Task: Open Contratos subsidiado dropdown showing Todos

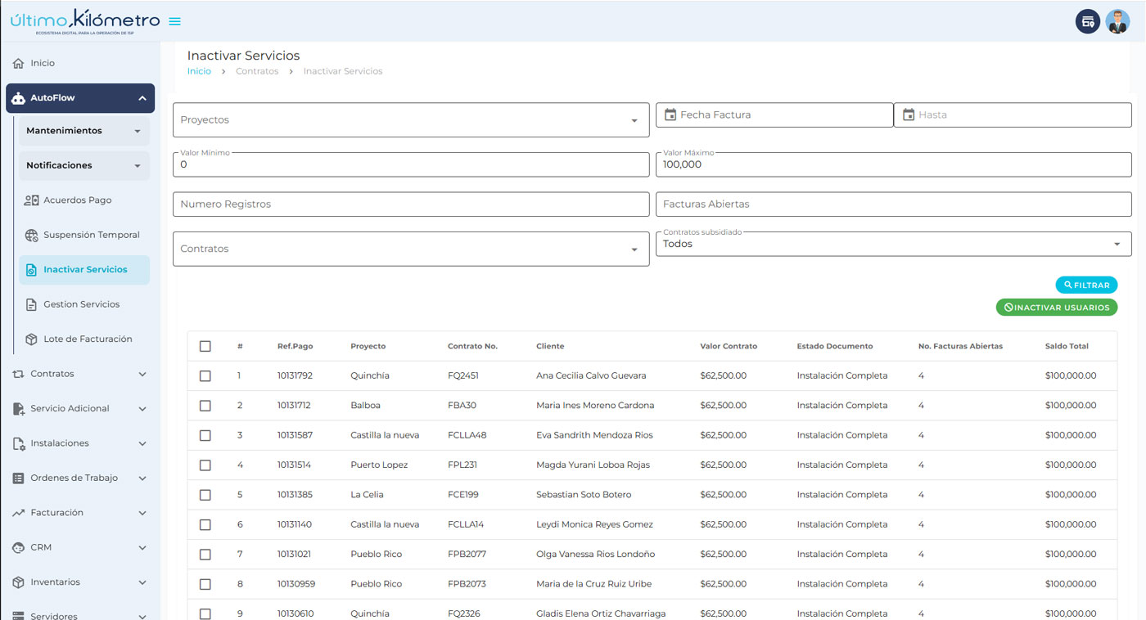Action: 893,244
